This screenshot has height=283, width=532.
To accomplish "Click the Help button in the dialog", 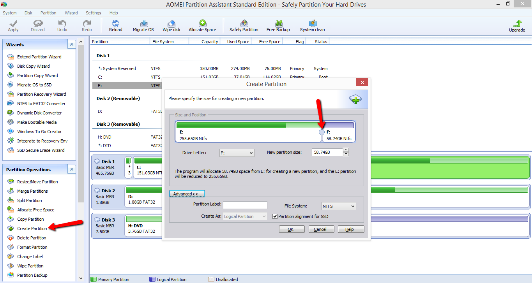I will 351,229.
